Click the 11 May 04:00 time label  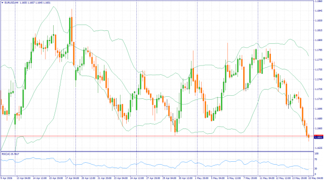266,178
